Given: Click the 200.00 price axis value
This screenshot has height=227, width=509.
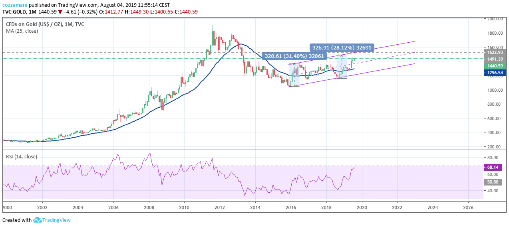Looking at the screenshot, I should [x=493, y=147].
